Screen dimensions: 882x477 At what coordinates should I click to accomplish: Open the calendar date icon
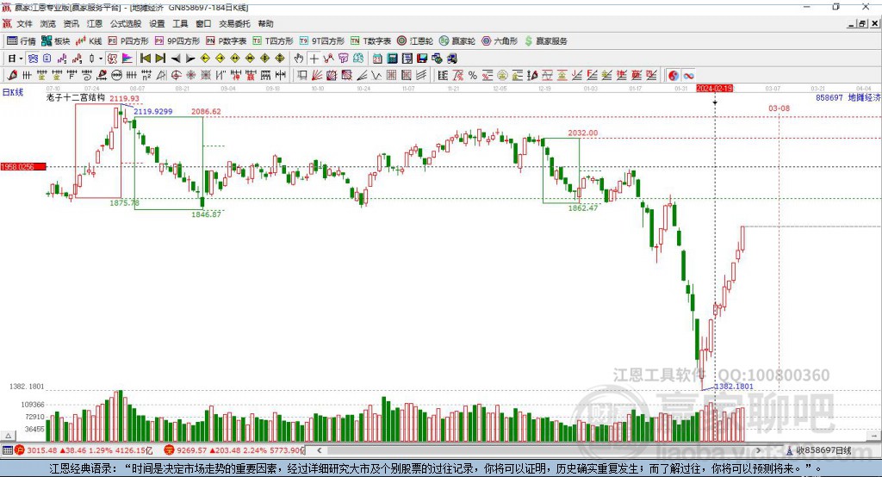[x=377, y=59]
